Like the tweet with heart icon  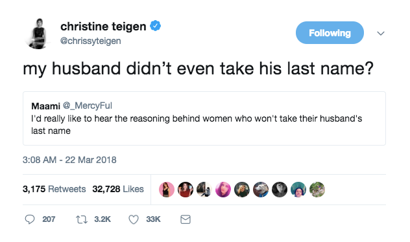pyautogui.click(x=134, y=219)
